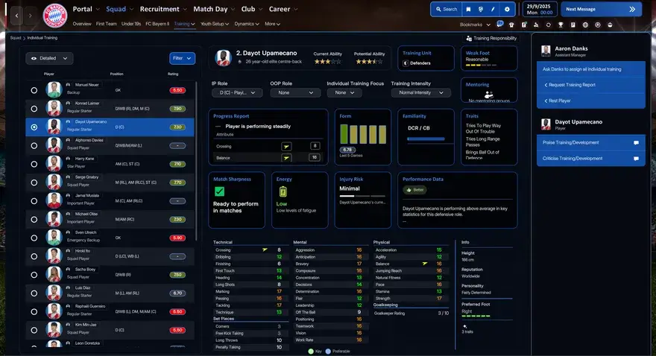Click the Form bar chart
Viewport: 656px width, 356px height.
(363, 134)
